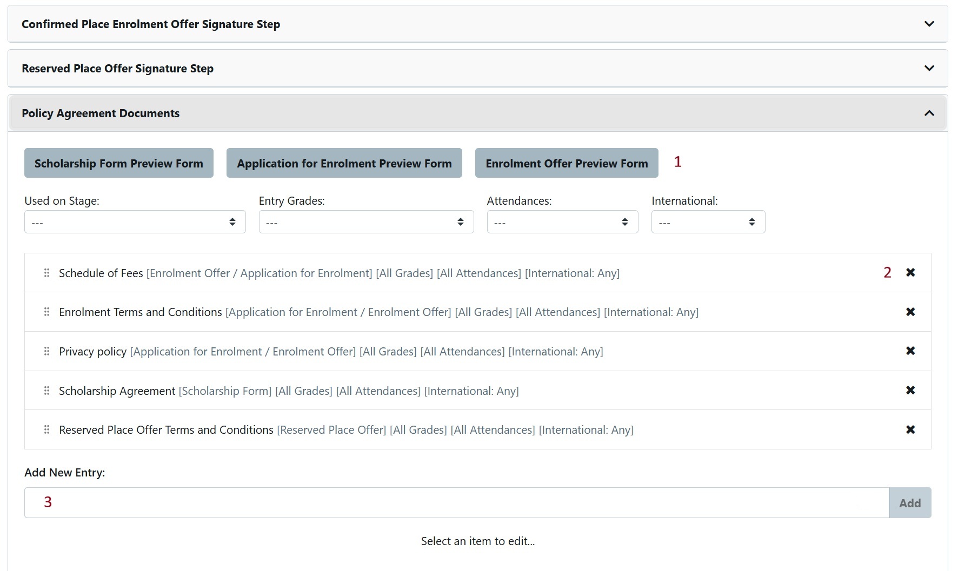This screenshot has height=571, width=958.
Task: Click drag handle for Scholarship Agreement
Action: 46,391
